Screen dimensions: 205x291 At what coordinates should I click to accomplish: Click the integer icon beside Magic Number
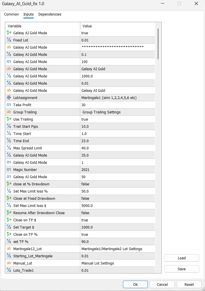pyautogui.click(x=9, y=170)
